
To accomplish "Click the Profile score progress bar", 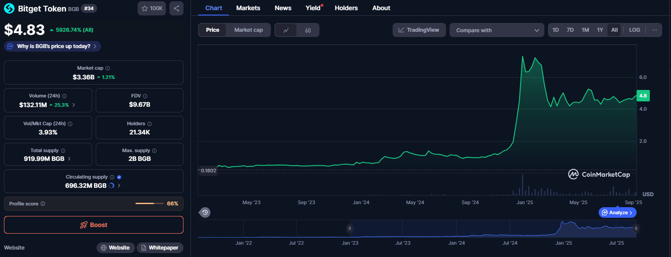I will (x=150, y=204).
